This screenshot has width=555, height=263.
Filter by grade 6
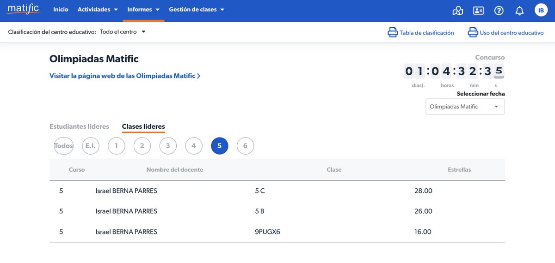(245, 146)
